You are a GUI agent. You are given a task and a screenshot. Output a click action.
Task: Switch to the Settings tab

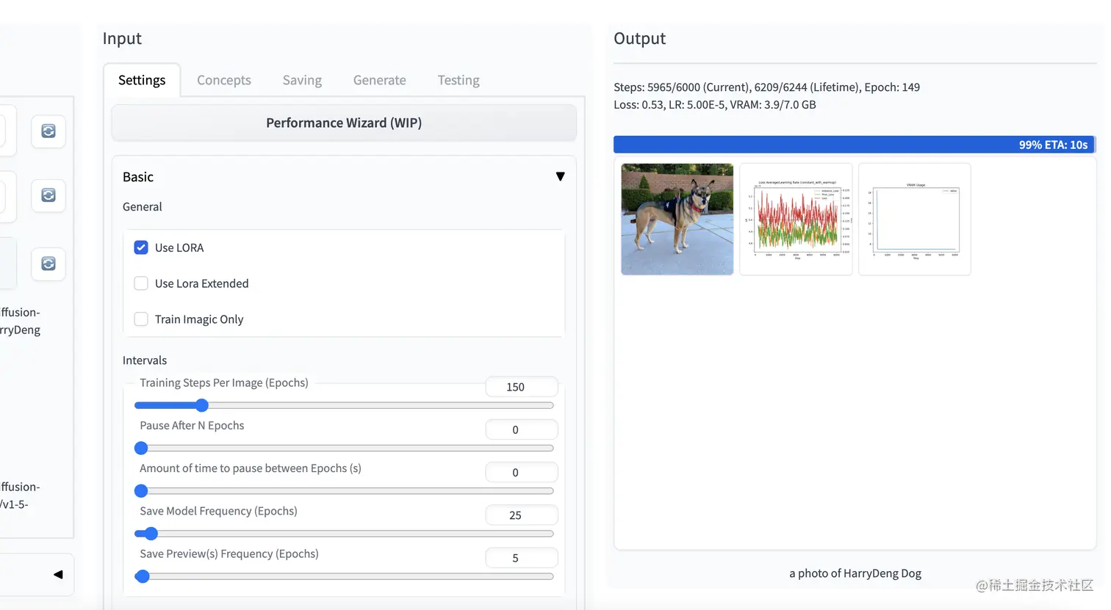pos(142,80)
